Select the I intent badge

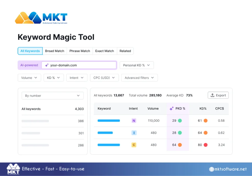click(134, 133)
